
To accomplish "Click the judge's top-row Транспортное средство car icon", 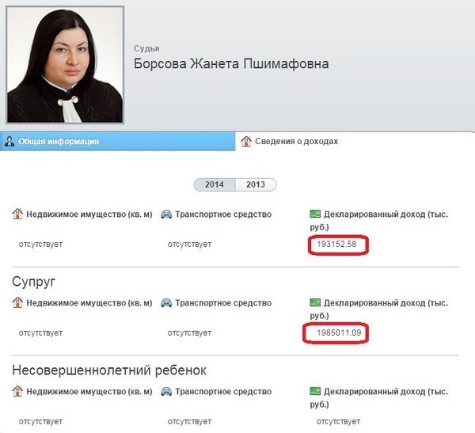I will point(166,215).
